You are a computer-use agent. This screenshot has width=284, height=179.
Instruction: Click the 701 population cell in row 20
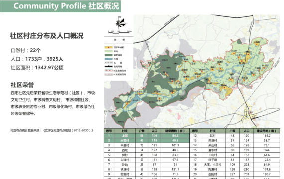click(246, 174)
